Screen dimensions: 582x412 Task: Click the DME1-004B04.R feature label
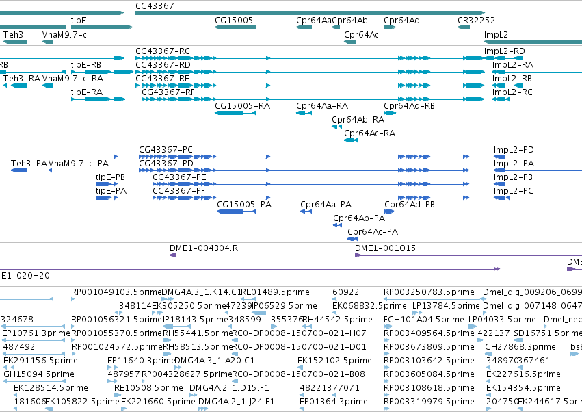pos(204,248)
